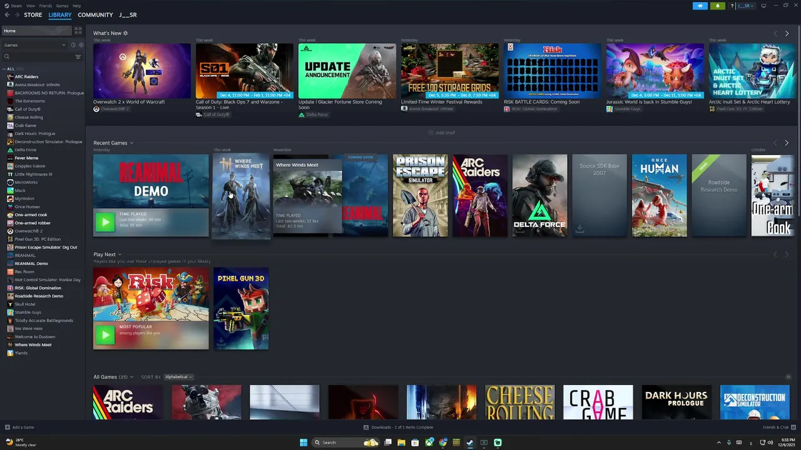
Task: Open the Friends menu
Action: 46,6
